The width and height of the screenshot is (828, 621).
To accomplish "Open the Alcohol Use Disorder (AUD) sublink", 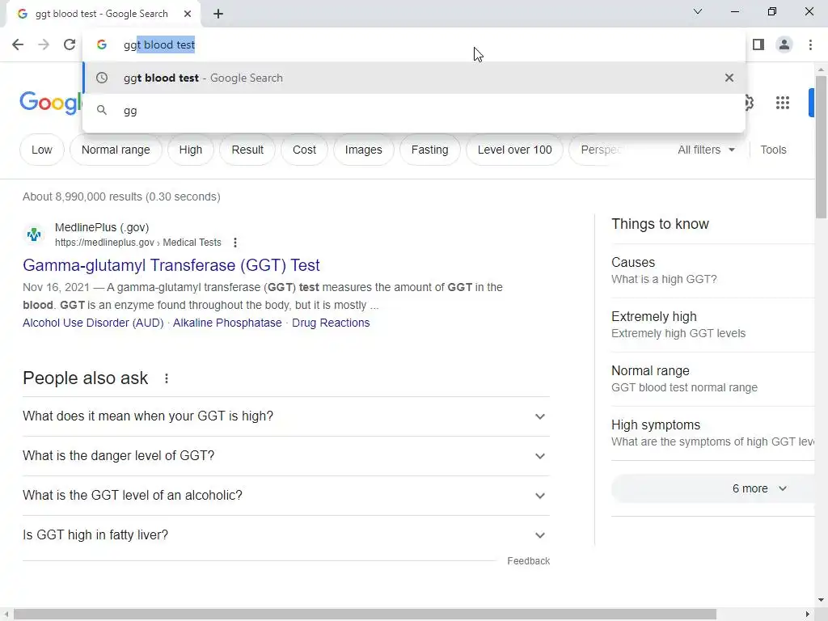I will [x=93, y=323].
